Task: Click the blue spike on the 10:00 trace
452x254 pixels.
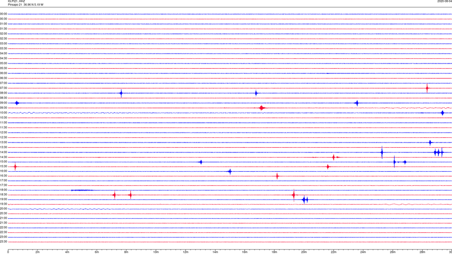Action: pos(443,113)
